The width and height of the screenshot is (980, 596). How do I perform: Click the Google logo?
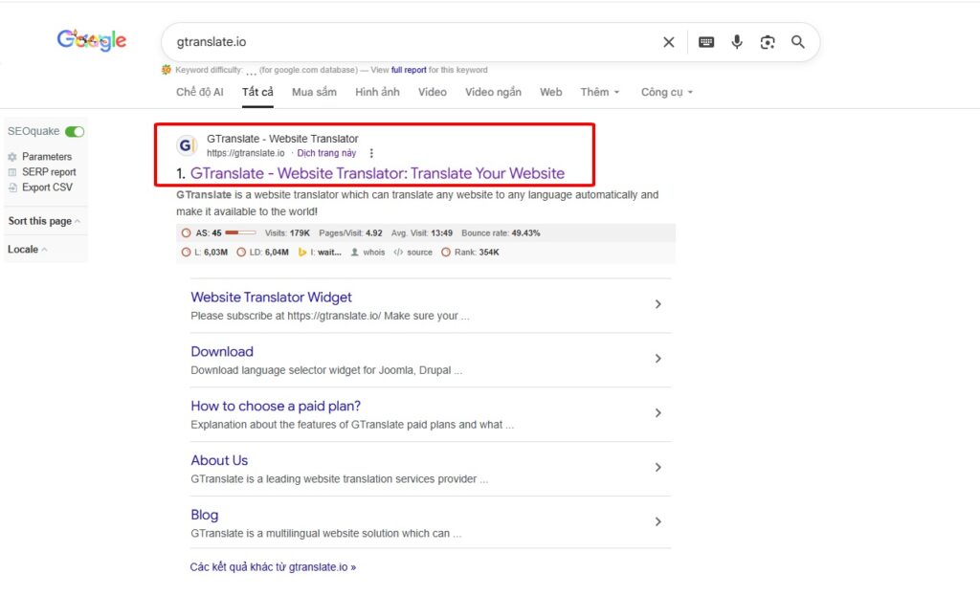coord(92,40)
